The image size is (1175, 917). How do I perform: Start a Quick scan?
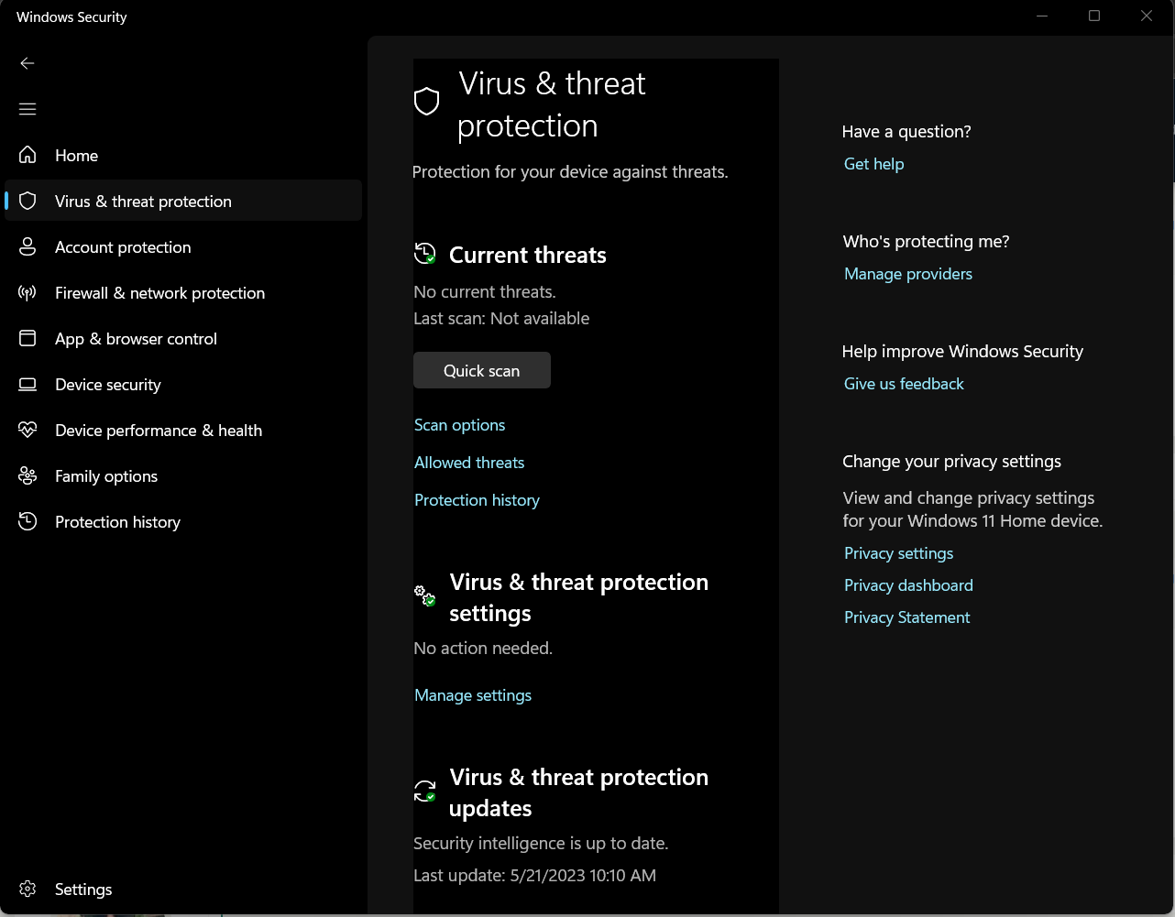click(481, 370)
